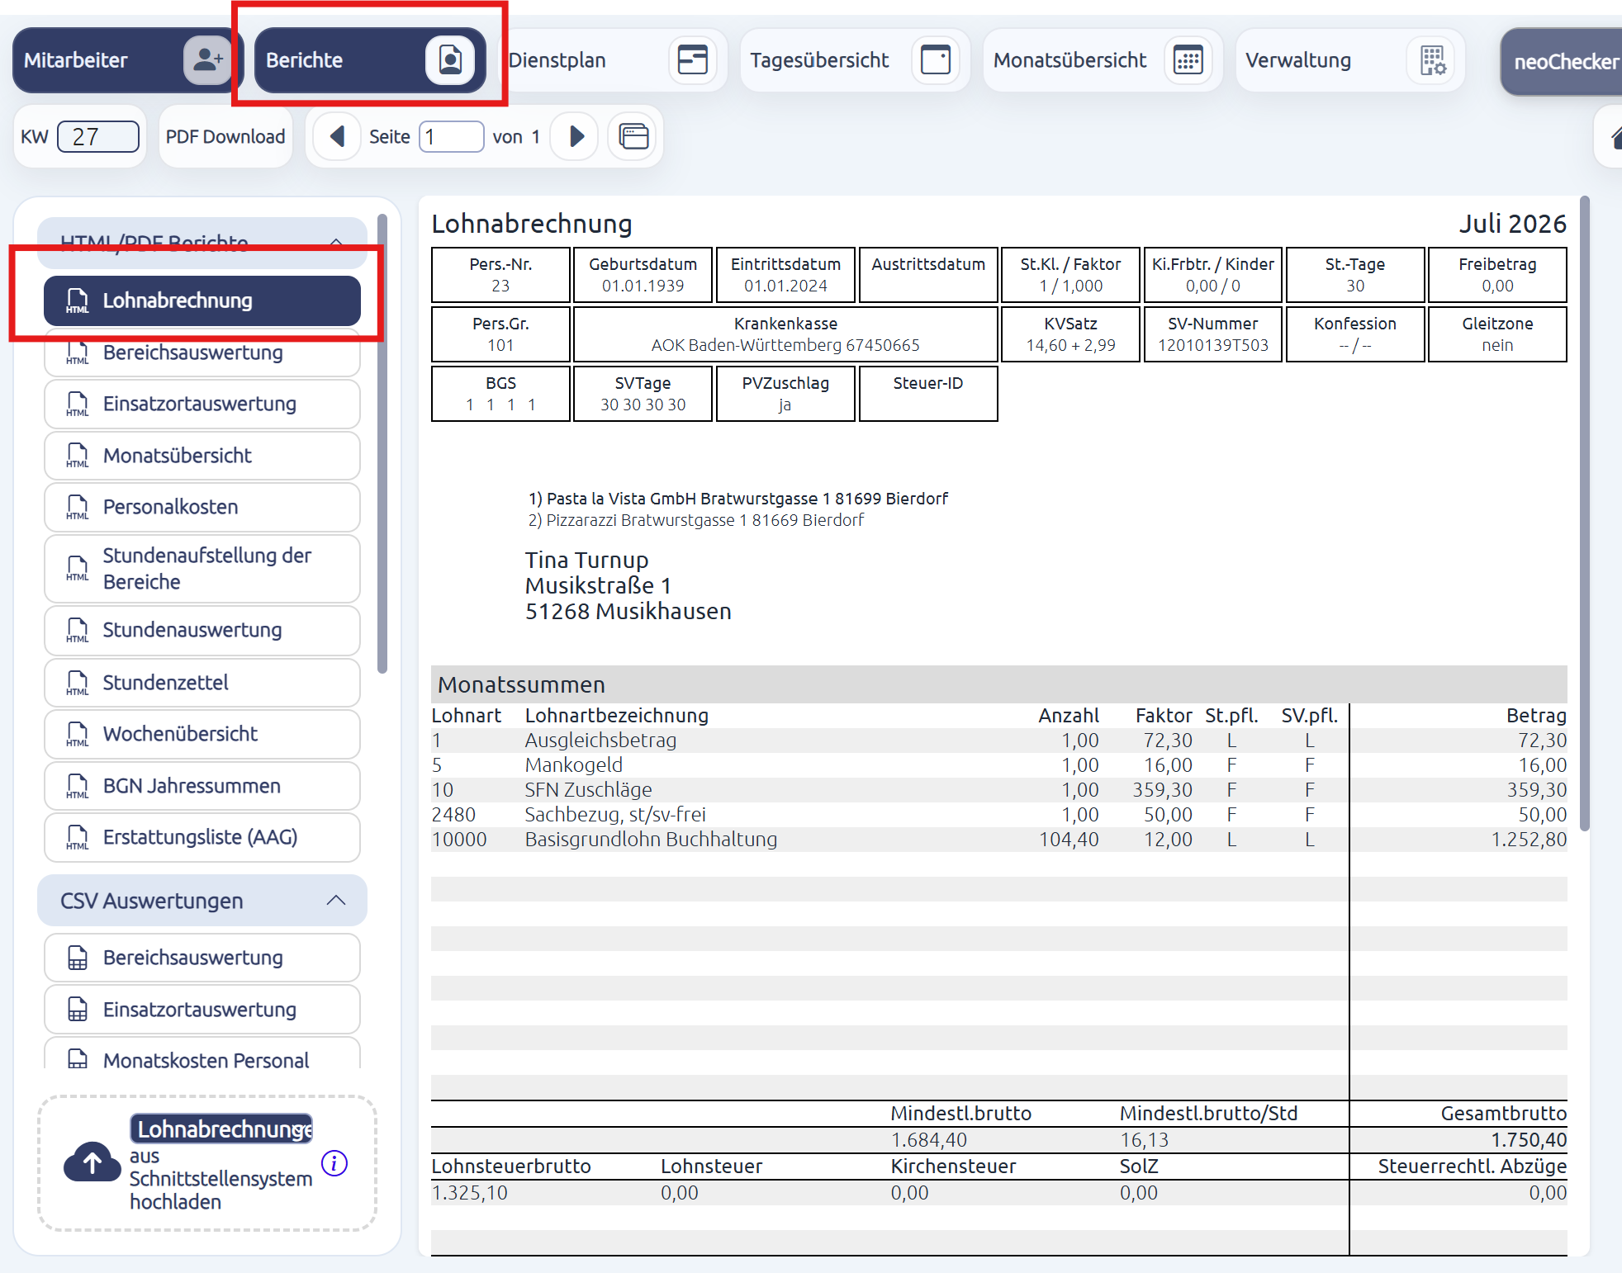Viewport: 1622px width, 1273px height.
Task: Open the Tagesübersicht calendar icon
Action: (x=936, y=60)
